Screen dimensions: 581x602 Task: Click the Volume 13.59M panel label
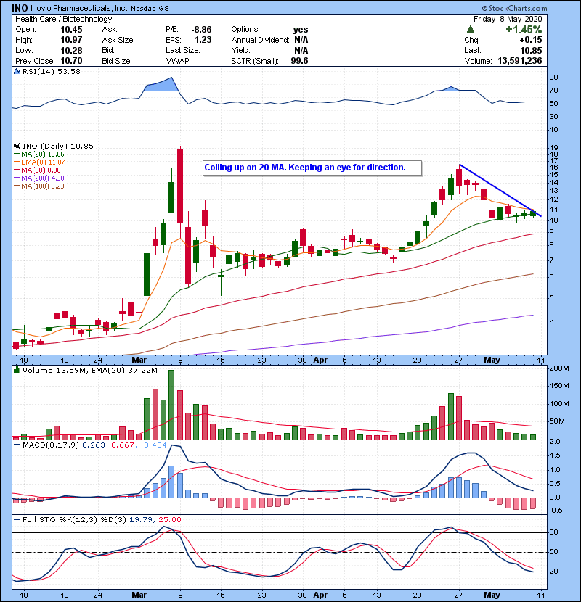point(54,371)
